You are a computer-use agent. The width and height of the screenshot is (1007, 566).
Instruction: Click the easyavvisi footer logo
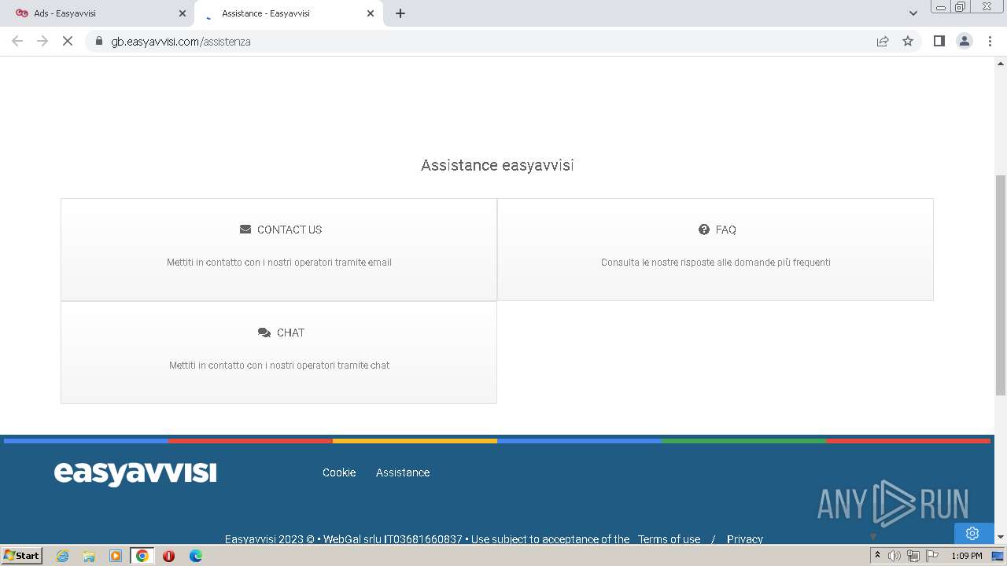135,473
